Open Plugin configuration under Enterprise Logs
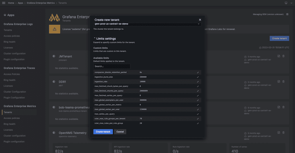The image size is (295, 153). click(x=14, y=59)
